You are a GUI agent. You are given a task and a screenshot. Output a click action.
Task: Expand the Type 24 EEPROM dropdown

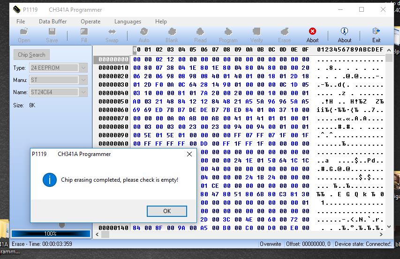pyautogui.click(x=83, y=68)
